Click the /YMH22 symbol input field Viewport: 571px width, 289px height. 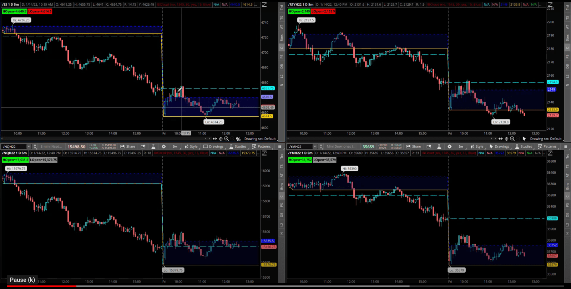(x=300, y=147)
